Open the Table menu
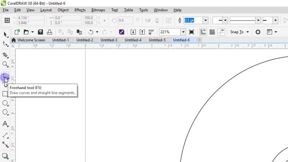The image size is (288, 162). click(128, 10)
